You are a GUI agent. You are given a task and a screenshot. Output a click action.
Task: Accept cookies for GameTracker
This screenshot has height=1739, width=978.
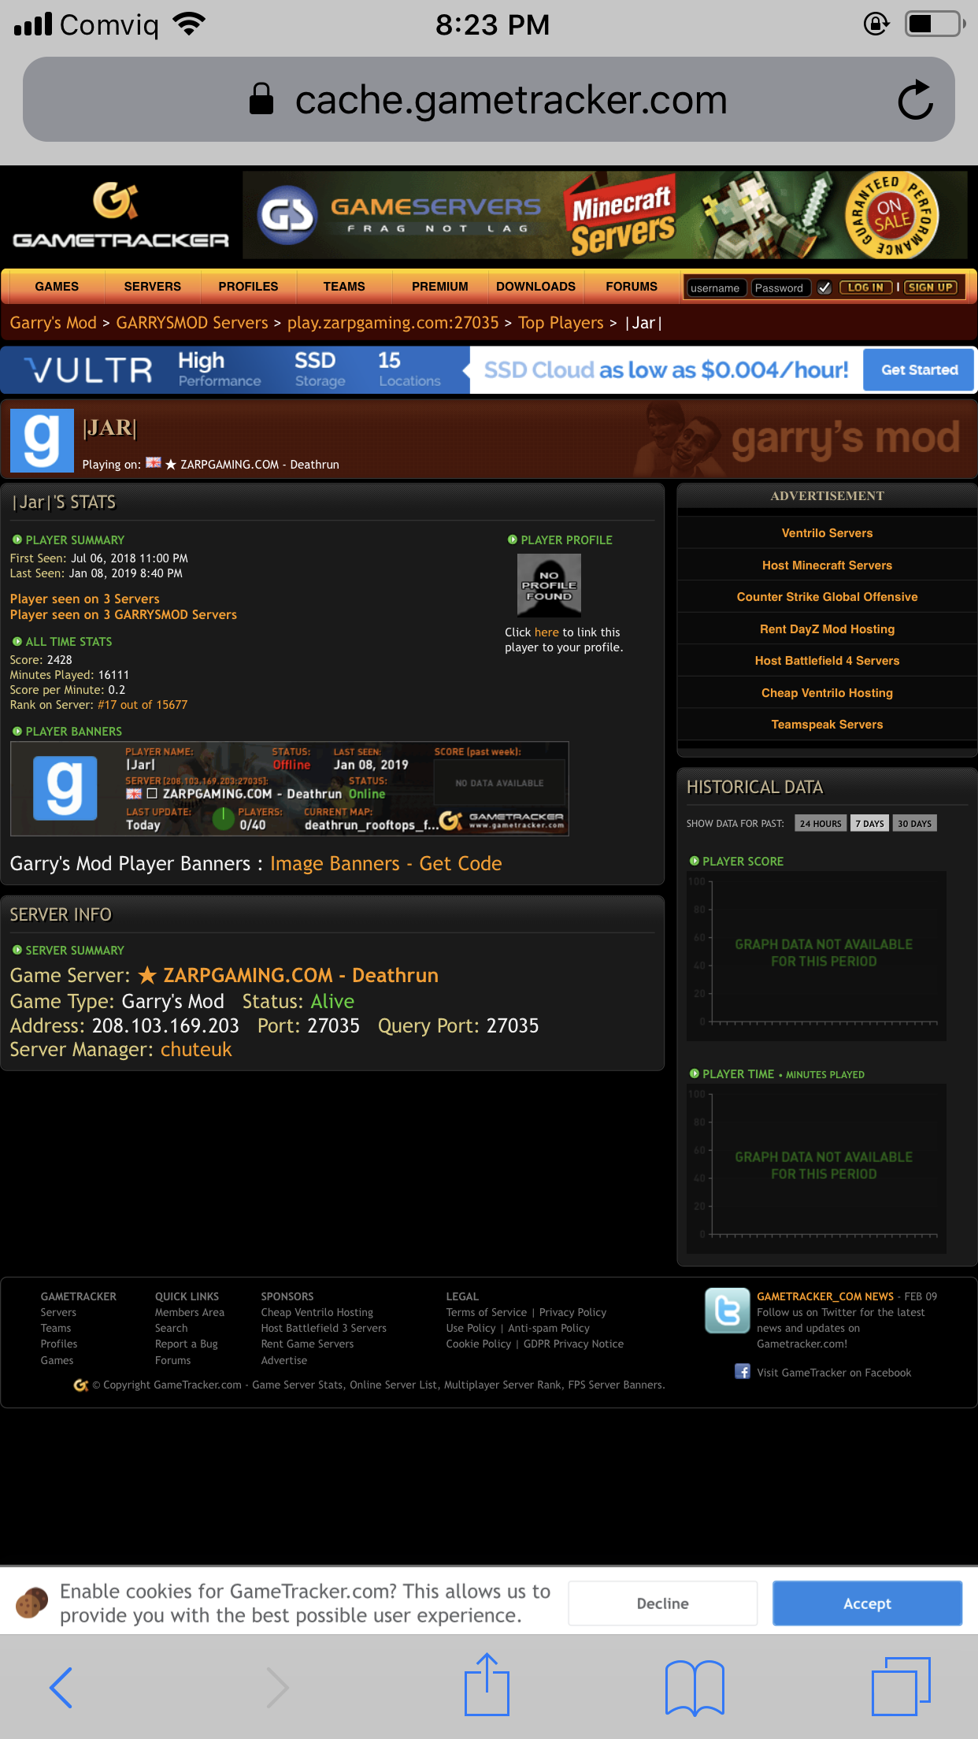pos(867,1604)
